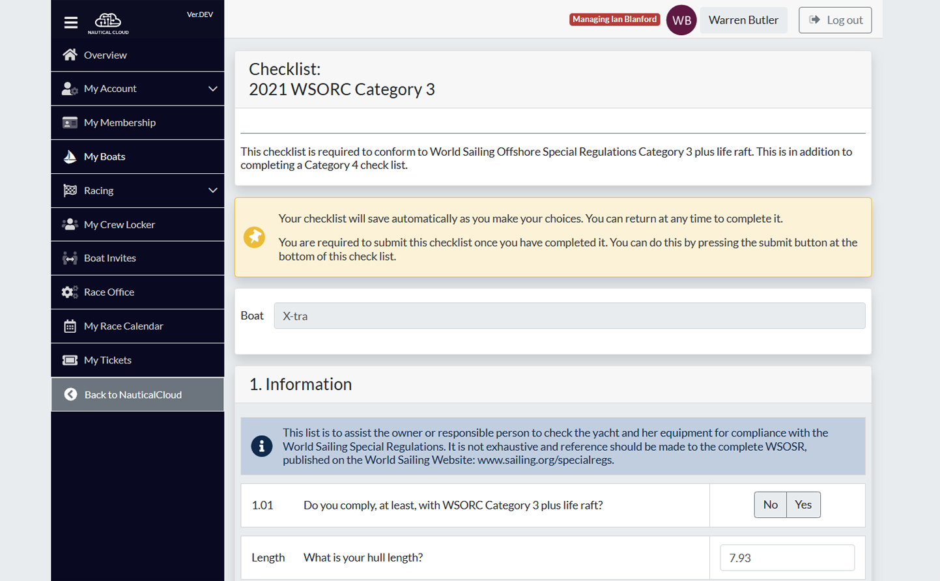Click the My Race Calendar calendar icon
The height and width of the screenshot is (581, 940).
tap(70, 326)
